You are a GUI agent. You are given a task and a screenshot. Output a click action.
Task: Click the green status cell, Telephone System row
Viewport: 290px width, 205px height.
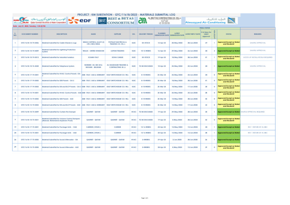point(228,66)
